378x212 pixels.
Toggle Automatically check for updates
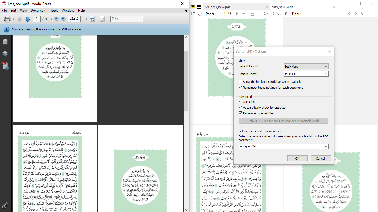click(241, 108)
